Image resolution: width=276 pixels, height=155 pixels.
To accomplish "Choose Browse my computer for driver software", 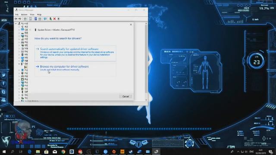I will [x=75, y=69].
